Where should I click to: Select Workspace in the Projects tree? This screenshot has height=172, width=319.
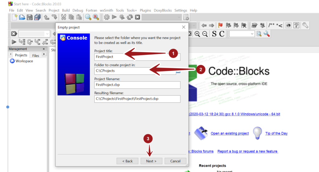(x=24, y=61)
